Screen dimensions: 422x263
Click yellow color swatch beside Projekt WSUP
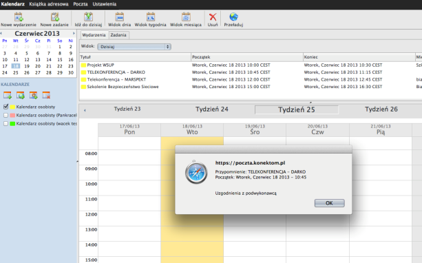83,65
